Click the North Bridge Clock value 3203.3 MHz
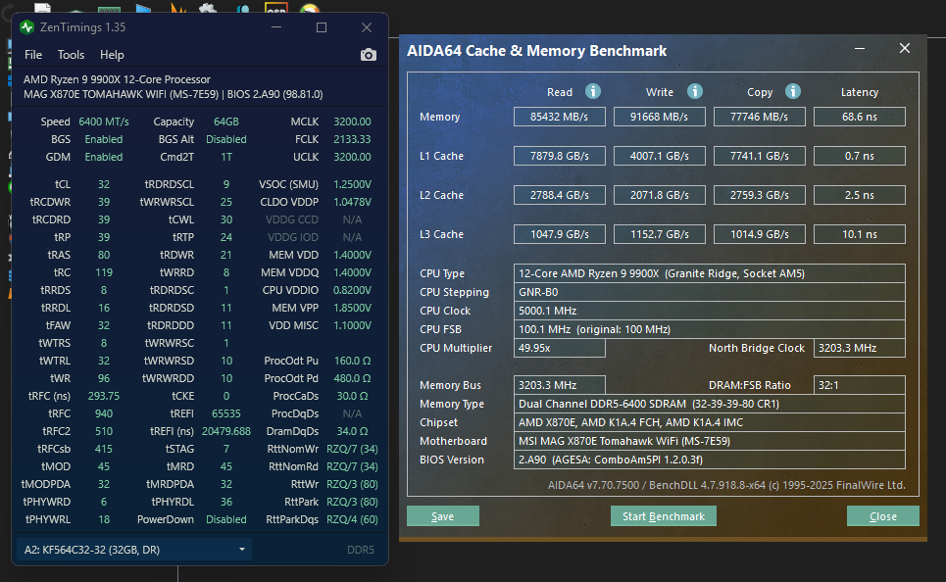Image resolution: width=946 pixels, height=582 pixels. point(860,348)
